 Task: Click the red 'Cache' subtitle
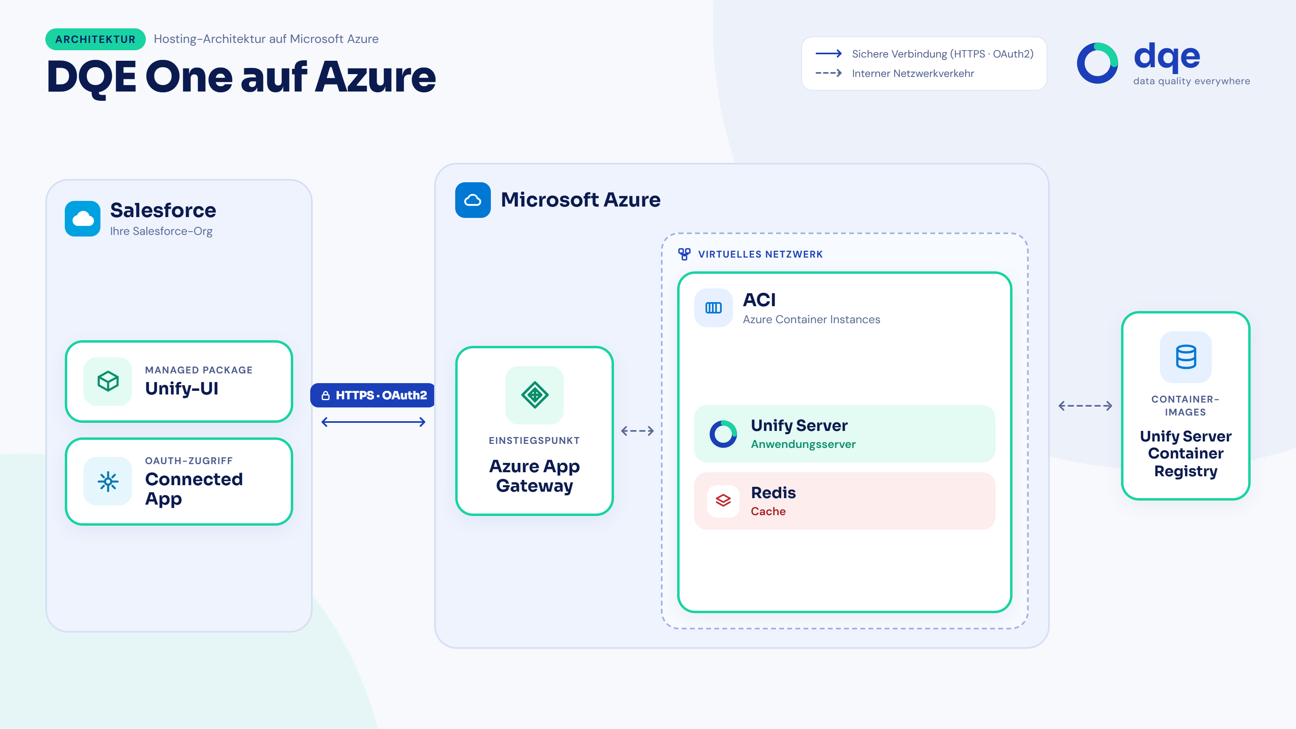coord(768,511)
